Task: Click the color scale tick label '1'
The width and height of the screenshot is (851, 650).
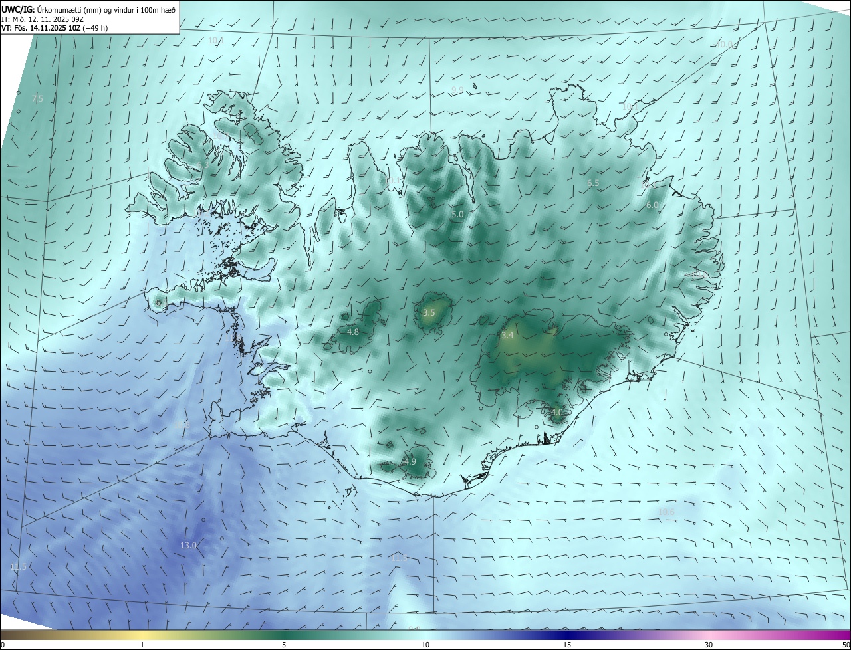Action: click(x=142, y=645)
